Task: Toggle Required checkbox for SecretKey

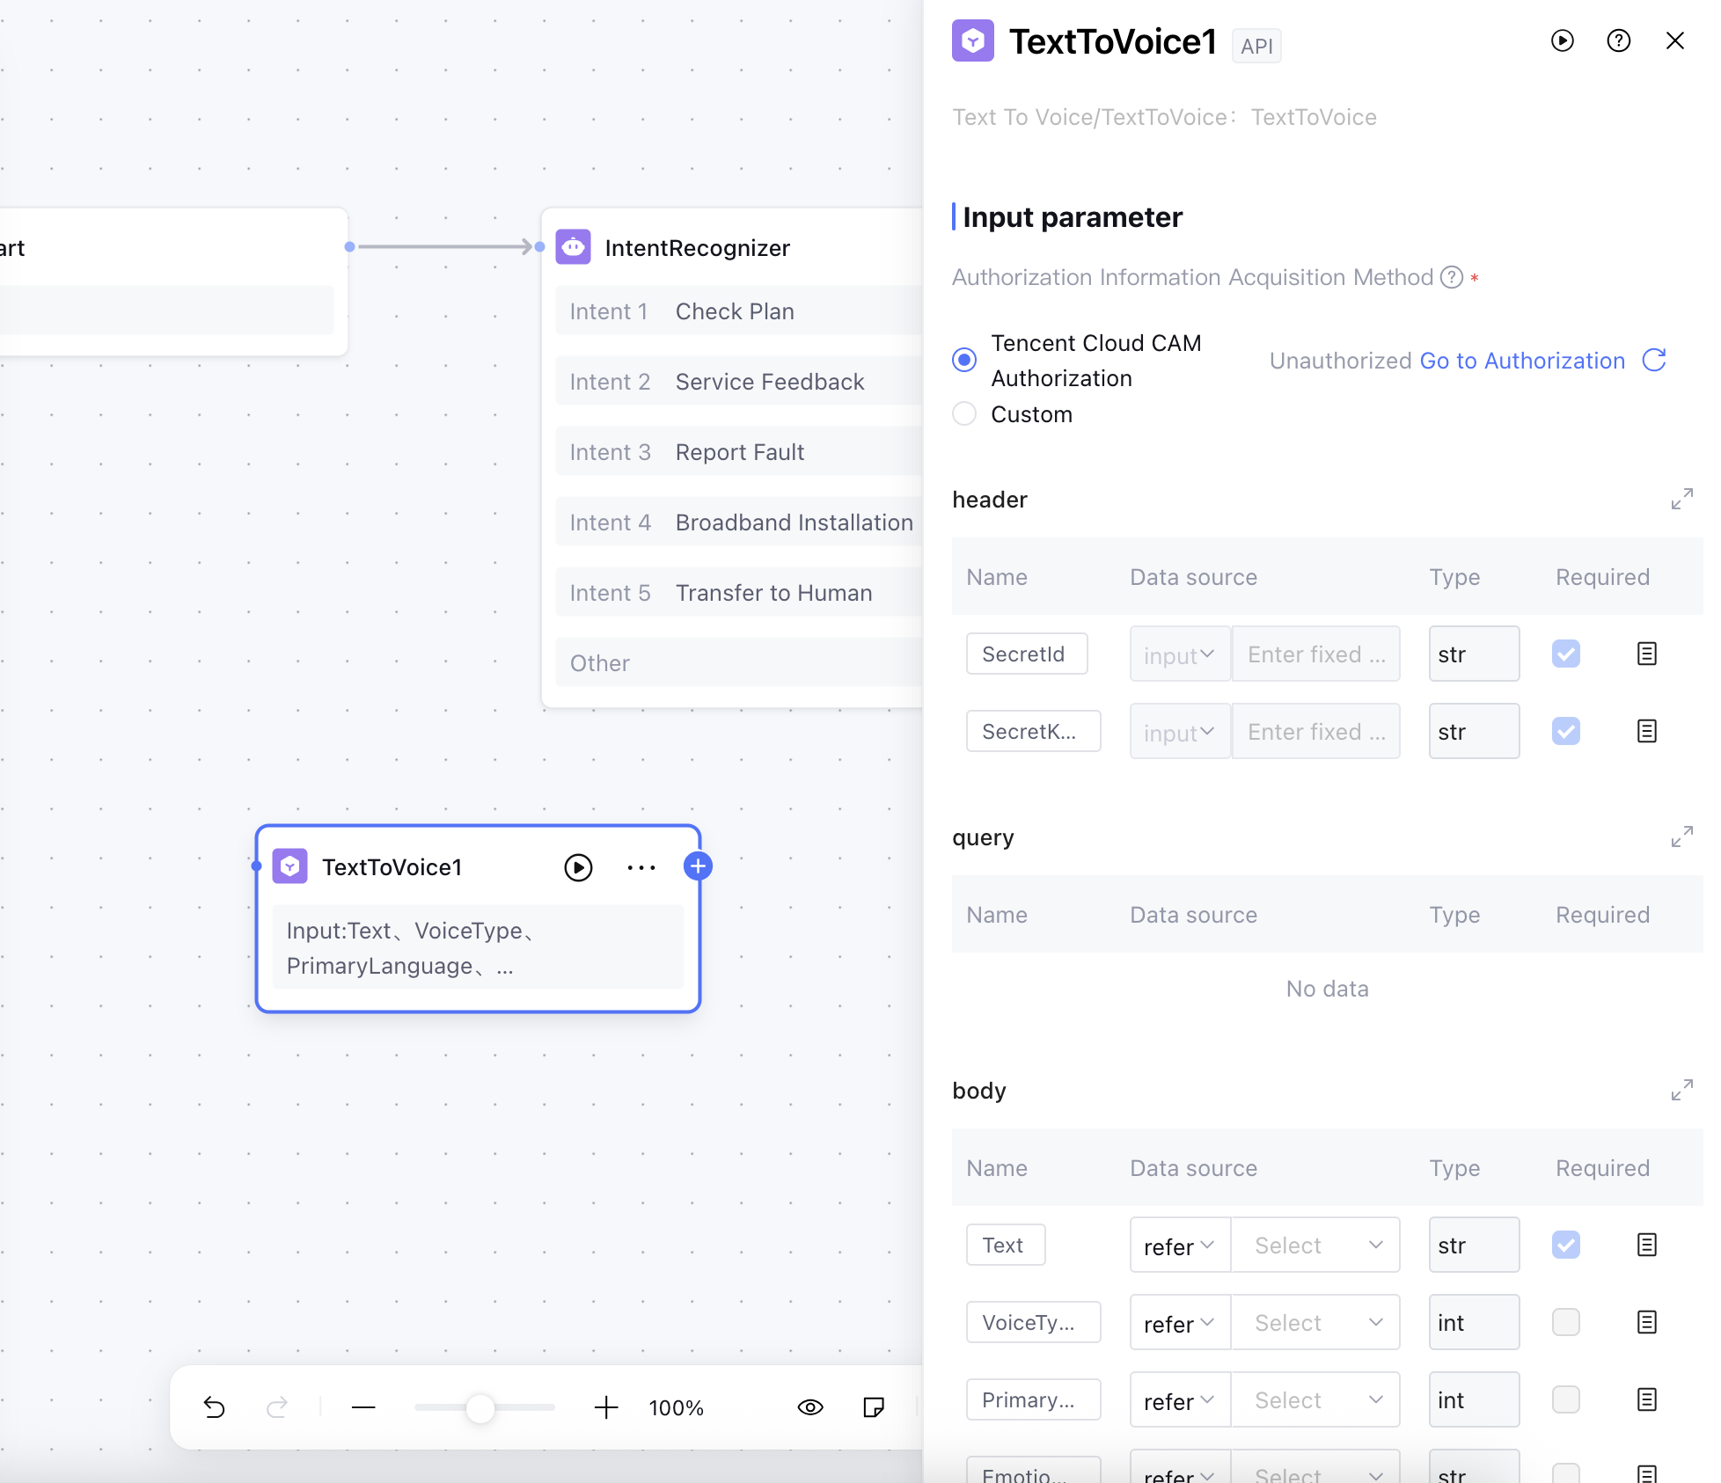Action: 1565,731
